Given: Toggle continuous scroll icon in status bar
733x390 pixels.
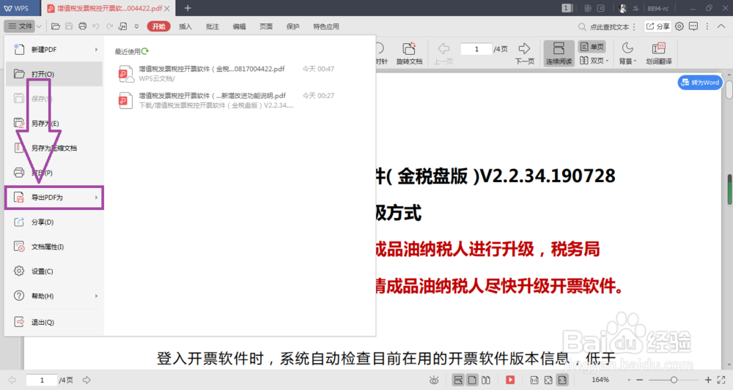Looking at the screenshot, I should (458, 380).
